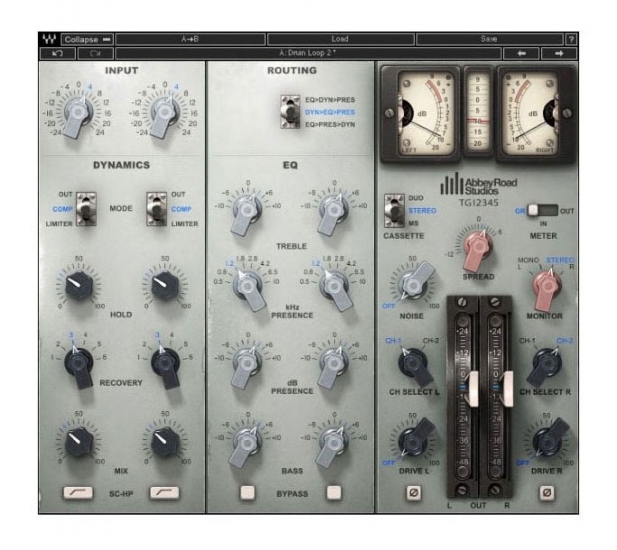
Task: Open preset list 'A: Drum Loop 2'
Action: pos(308,53)
